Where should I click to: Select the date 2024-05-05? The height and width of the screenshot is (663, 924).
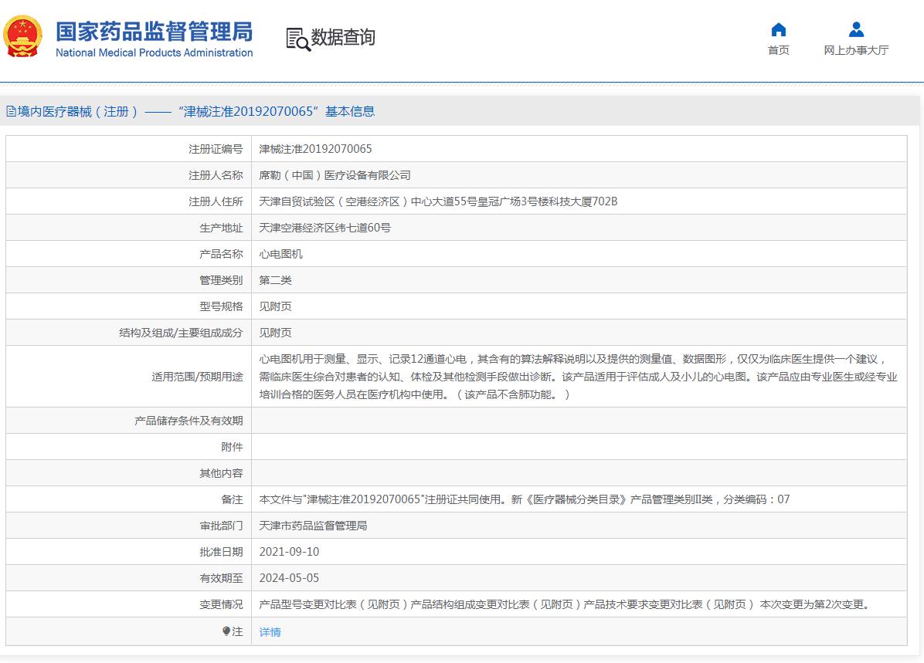click(x=289, y=578)
